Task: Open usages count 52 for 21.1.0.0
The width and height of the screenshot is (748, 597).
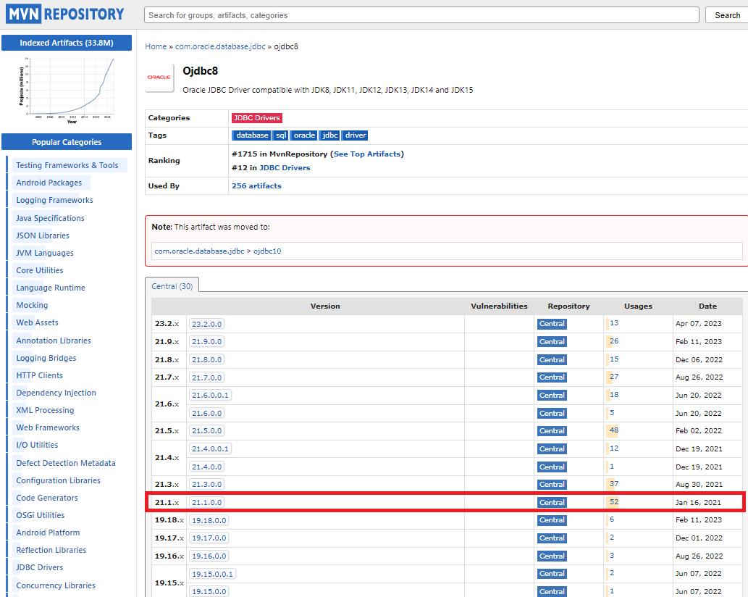Action: click(x=614, y=502)
